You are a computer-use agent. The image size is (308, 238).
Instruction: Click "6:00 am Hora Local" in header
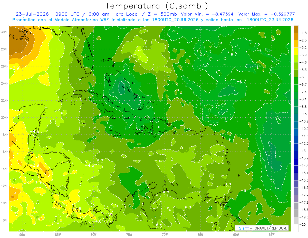[x=113, y=14]
